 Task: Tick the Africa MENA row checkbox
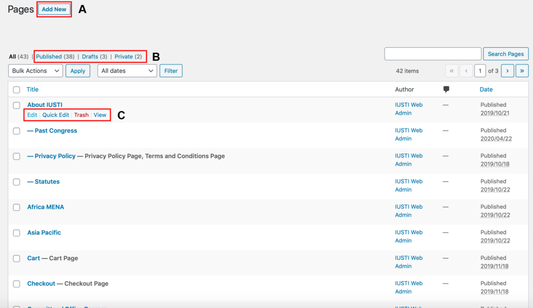tap(16, 207)
